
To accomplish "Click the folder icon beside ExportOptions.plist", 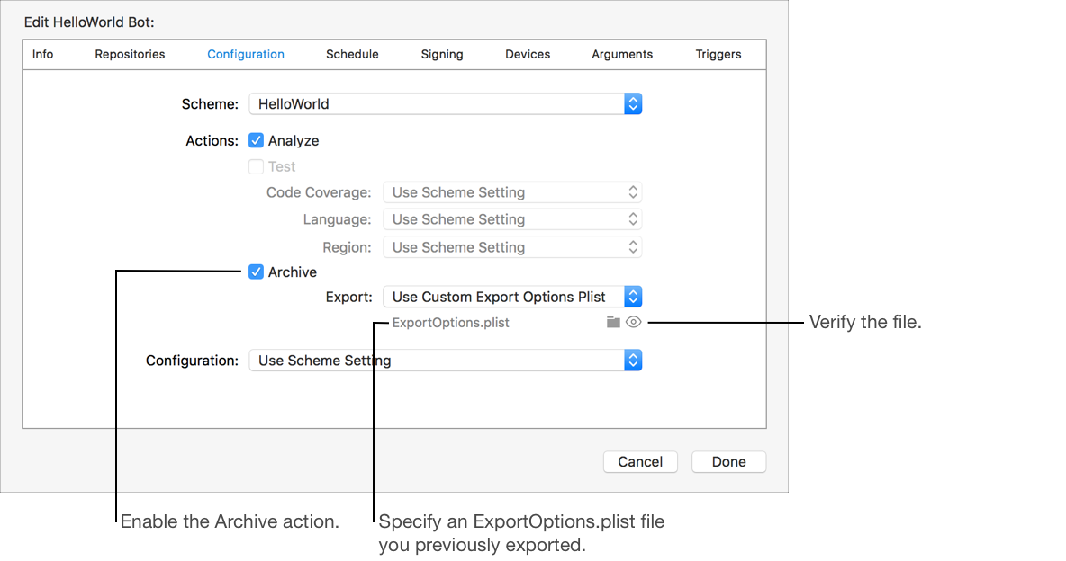I will pyautogui.click(x=613, y=322).
